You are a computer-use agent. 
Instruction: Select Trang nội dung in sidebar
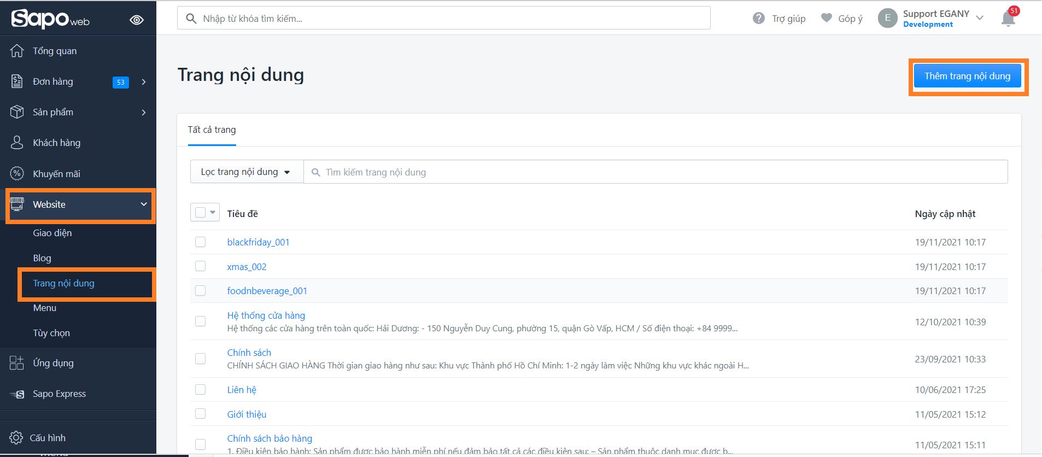click(x=63, y=283)
